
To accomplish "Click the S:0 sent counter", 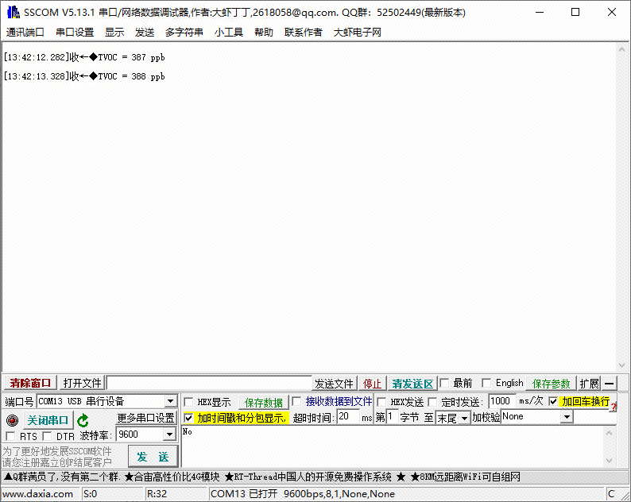I will [90, 494].
